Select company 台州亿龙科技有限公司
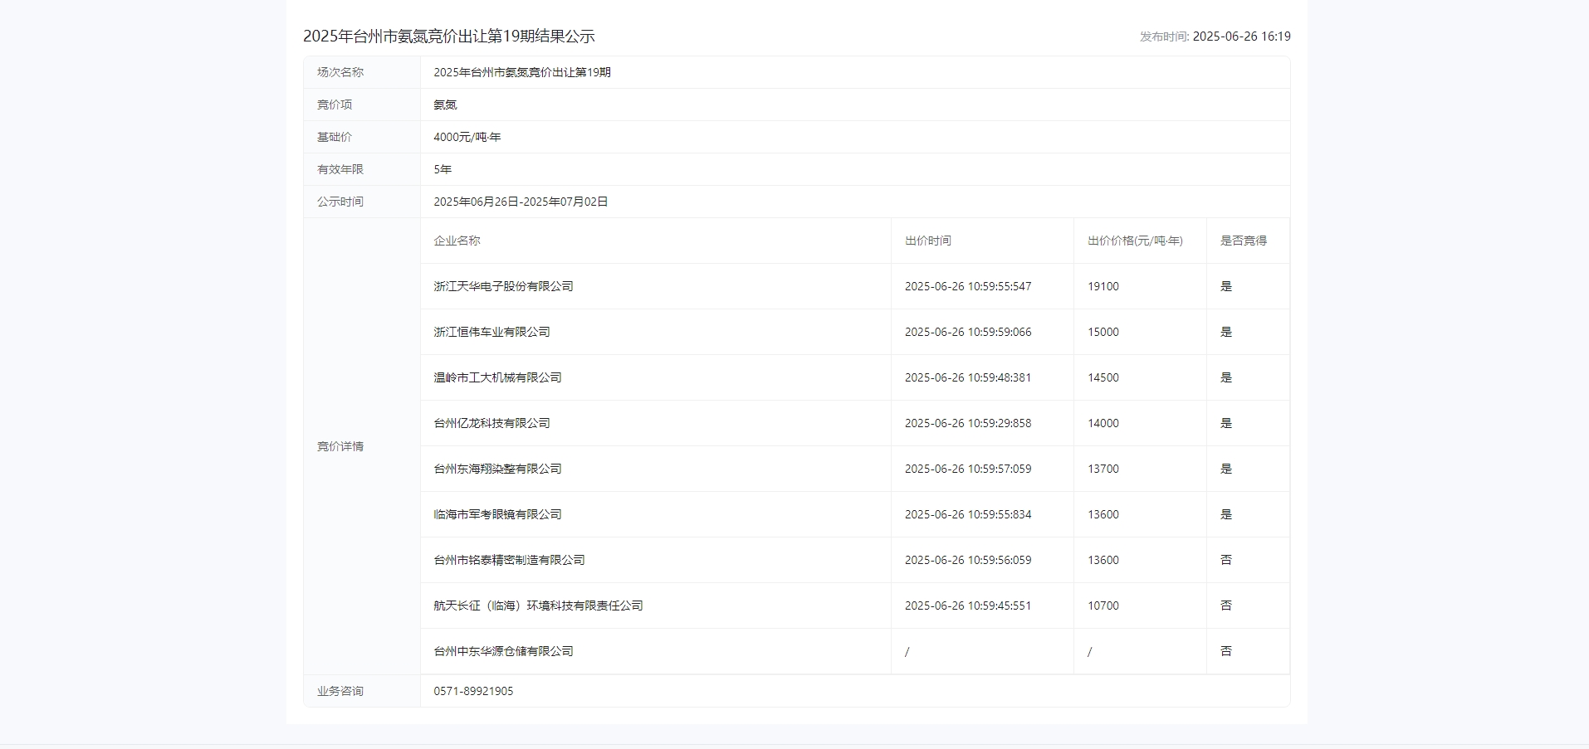The height and width of the screenshot is (749, 1589). pyautogui.click(x=491, y=423)
